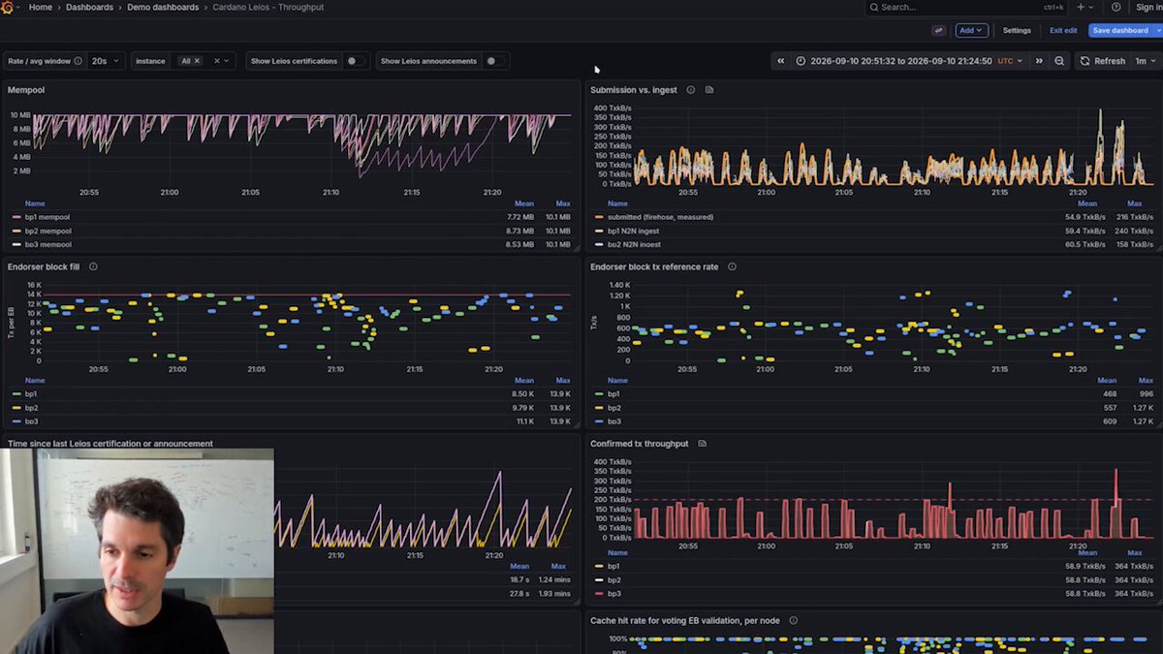Shift time range forward with double-right arrows
Screen dimensions: 1163x654
point(1039,61)
